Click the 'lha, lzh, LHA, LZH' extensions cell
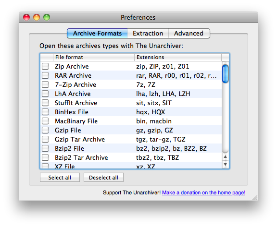 click(x=163, y=94)
